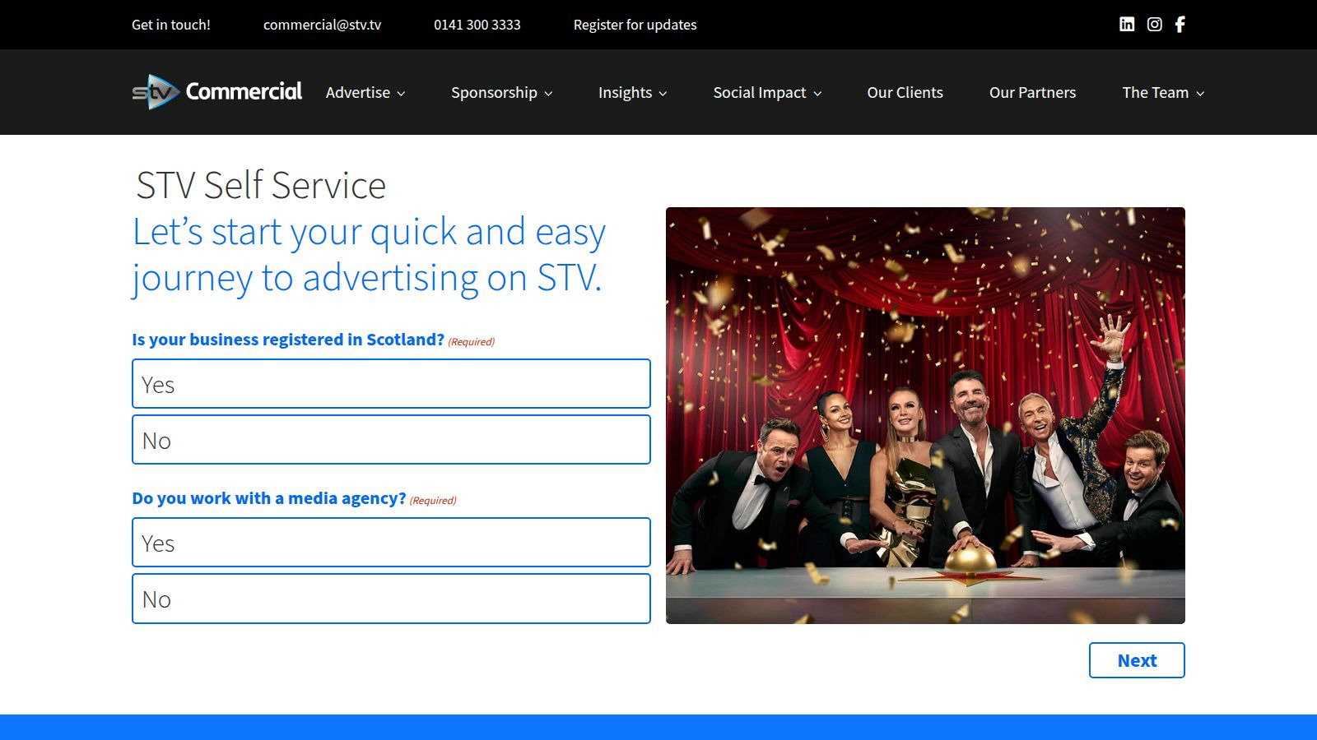Click the commercial@stv.tv email link
Viewport: 1317px width, 740px height.
click(x=322, y=25)
